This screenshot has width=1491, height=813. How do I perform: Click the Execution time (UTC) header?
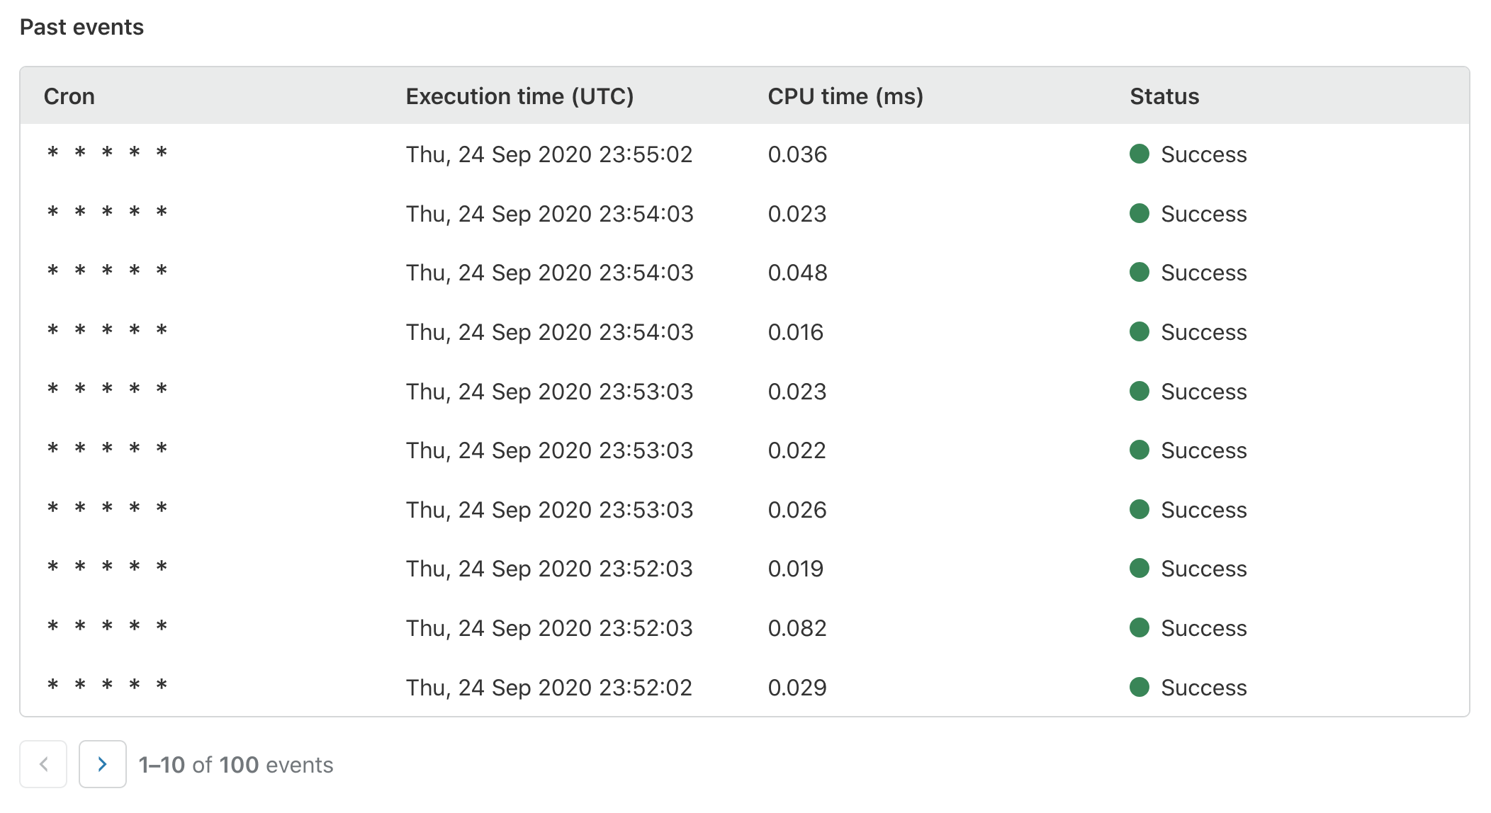pyautogui.click(x=519, y=96)
